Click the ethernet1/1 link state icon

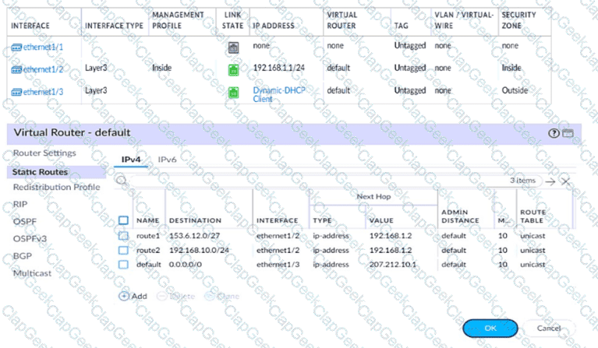(232, 47)
